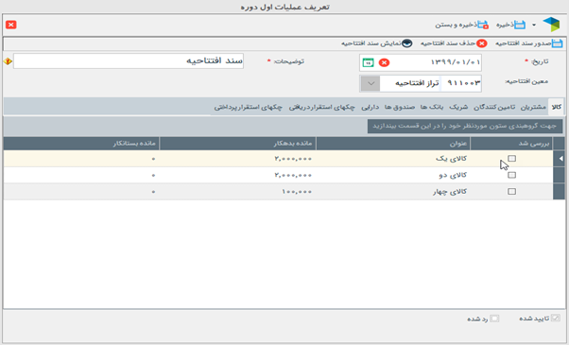The image size is (569, 345).
Task: Click the red delete opening document (حذف سند افتتاحیه) icon
Action: (481, 43)
